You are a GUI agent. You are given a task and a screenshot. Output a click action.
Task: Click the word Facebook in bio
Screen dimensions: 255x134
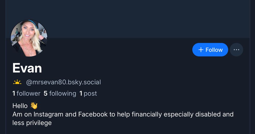tap(93, 114)
